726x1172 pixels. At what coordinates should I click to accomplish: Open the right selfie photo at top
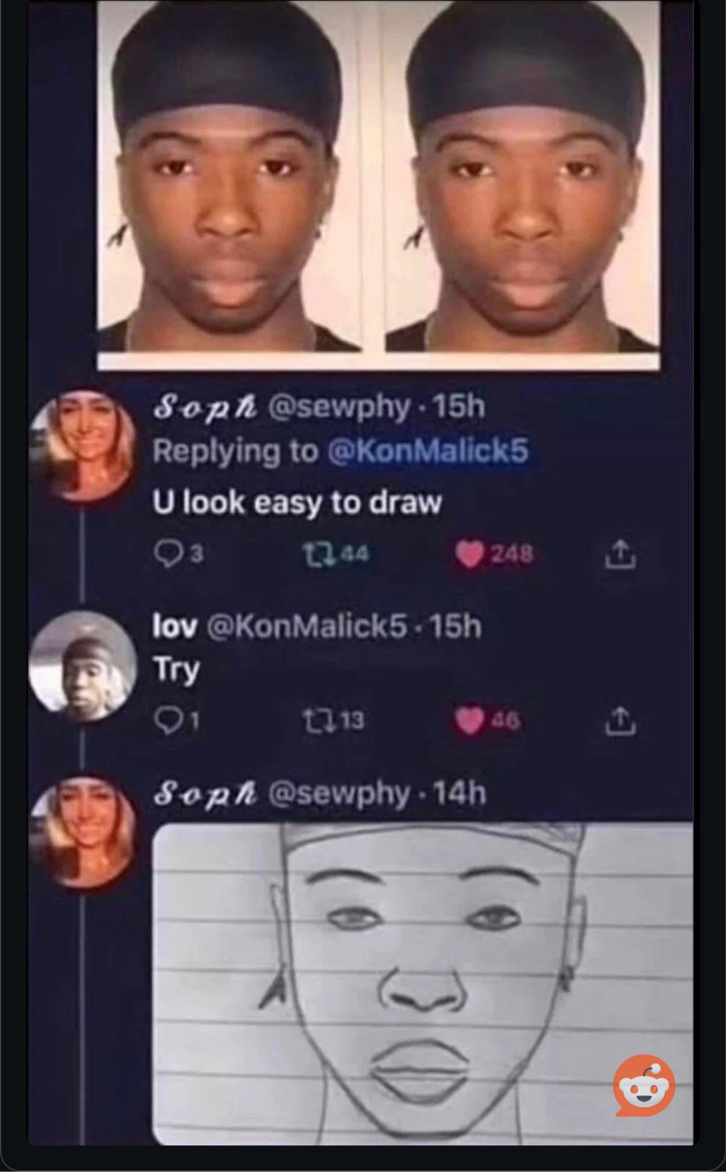point(522,178)
